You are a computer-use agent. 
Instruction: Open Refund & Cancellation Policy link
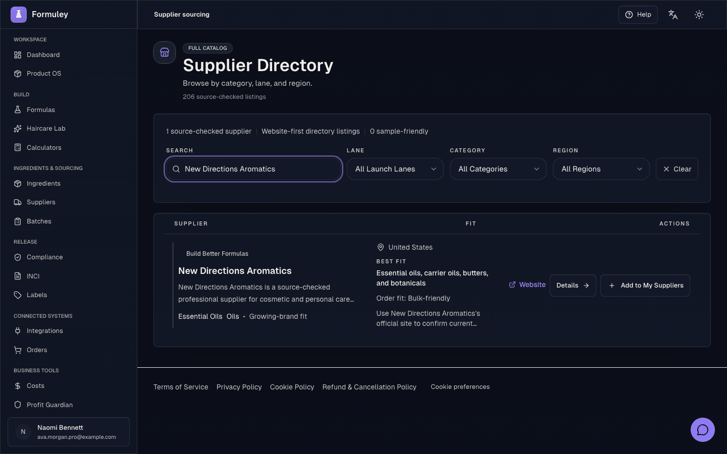(x=370, y=387)
